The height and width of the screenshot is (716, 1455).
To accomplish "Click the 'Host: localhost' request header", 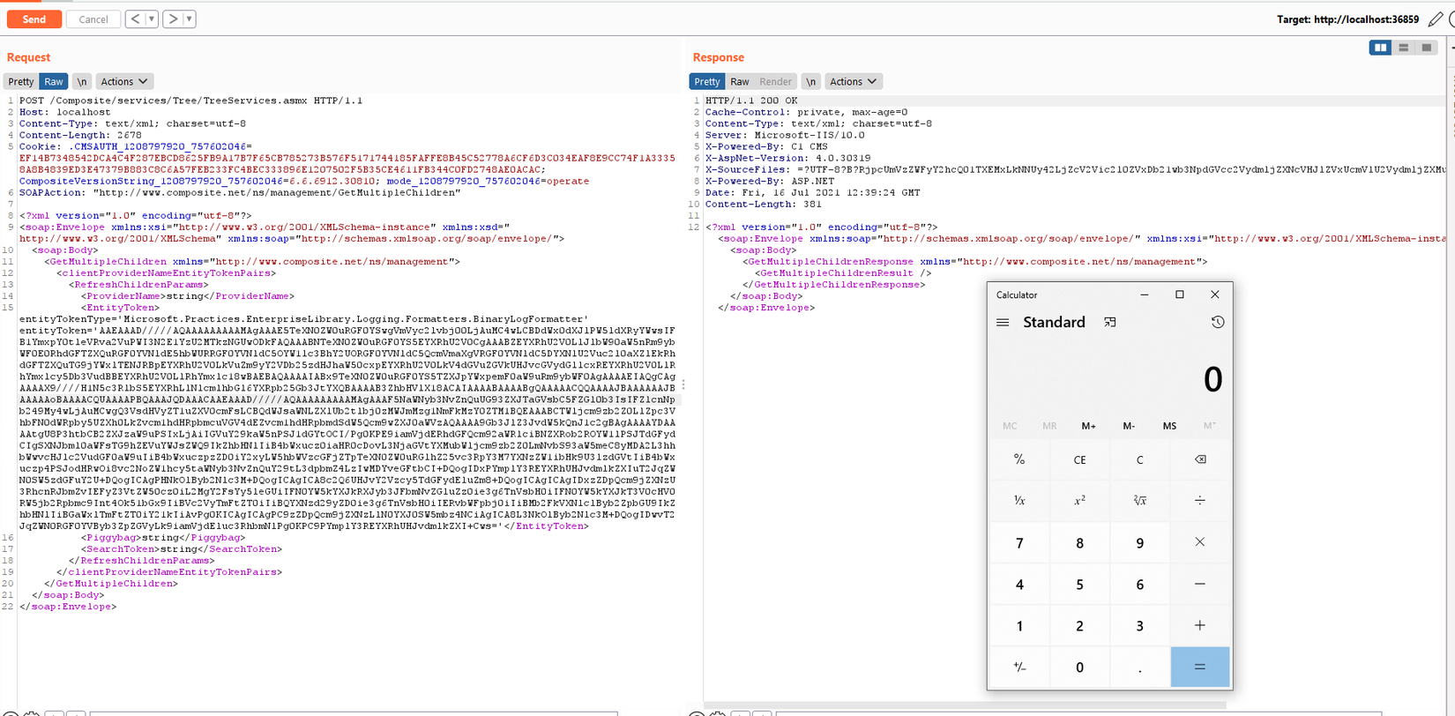I will pyautogui.click(x=65, y=112).
